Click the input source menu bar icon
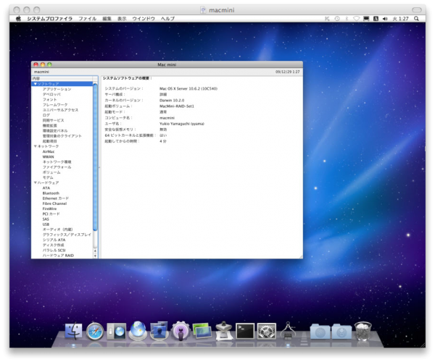The width and height of the screenshot is (435, 362). [376, 19]
